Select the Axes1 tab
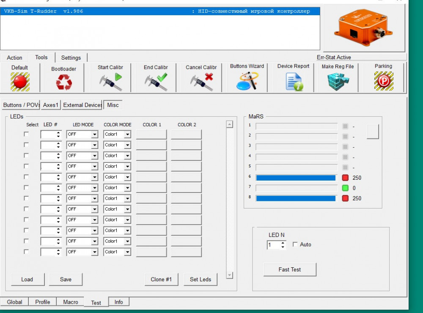This screenshot has height=313, width=423. click(51, 105)
